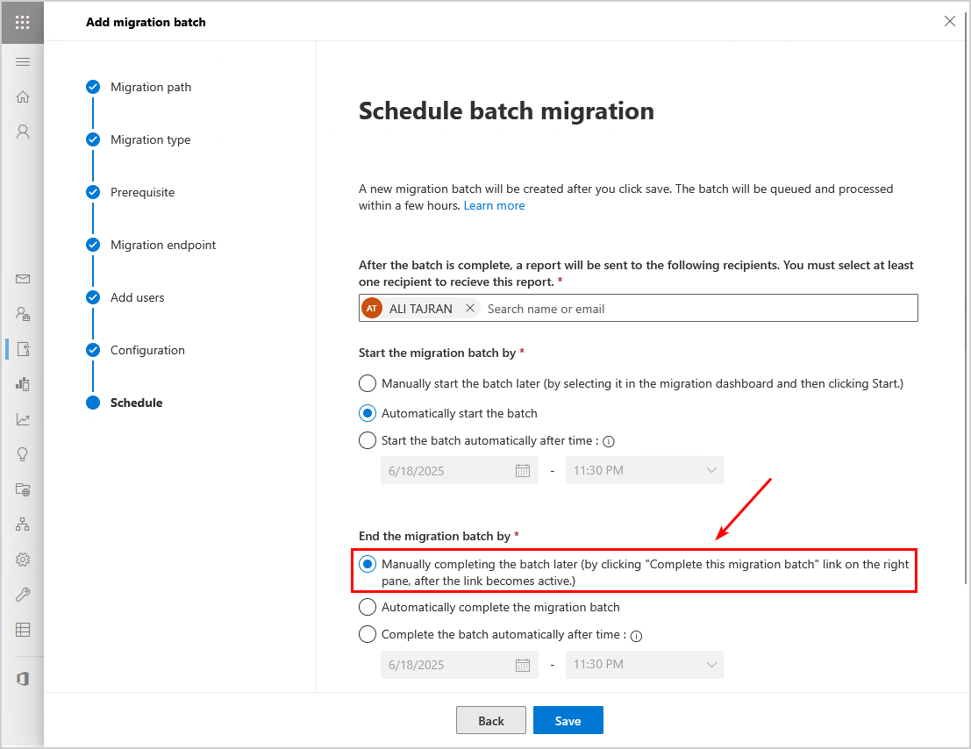This screenshot has height=749, width=971.
Task: Expand the end time 11:30 PM dropdown
Action: click(644, 665)
